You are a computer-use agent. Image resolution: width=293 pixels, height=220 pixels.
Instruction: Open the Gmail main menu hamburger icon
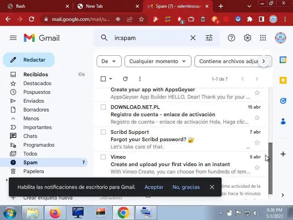(13, 38)
